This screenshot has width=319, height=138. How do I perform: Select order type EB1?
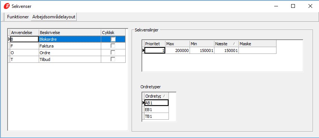tap(156, 110)
